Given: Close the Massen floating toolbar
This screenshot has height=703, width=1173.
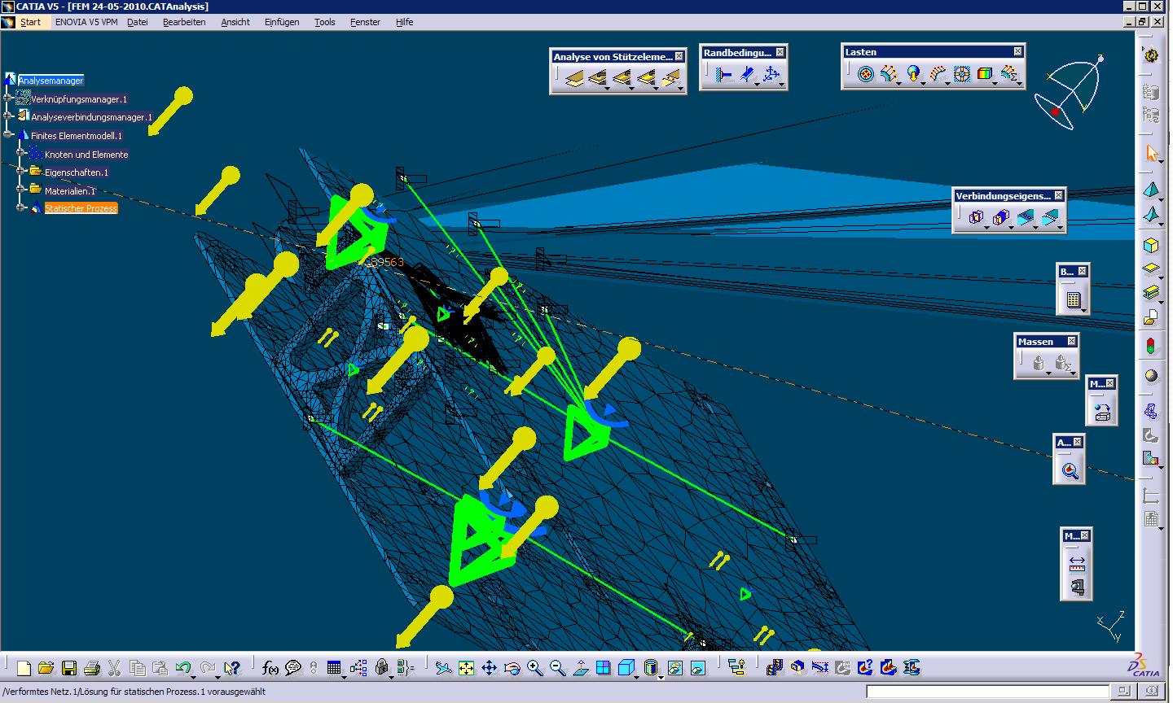Looking at the screenshot, I should click(1071, 341).
